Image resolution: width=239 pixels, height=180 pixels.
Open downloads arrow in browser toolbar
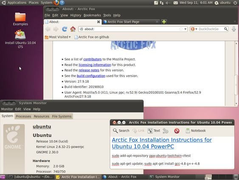[234, 29]
